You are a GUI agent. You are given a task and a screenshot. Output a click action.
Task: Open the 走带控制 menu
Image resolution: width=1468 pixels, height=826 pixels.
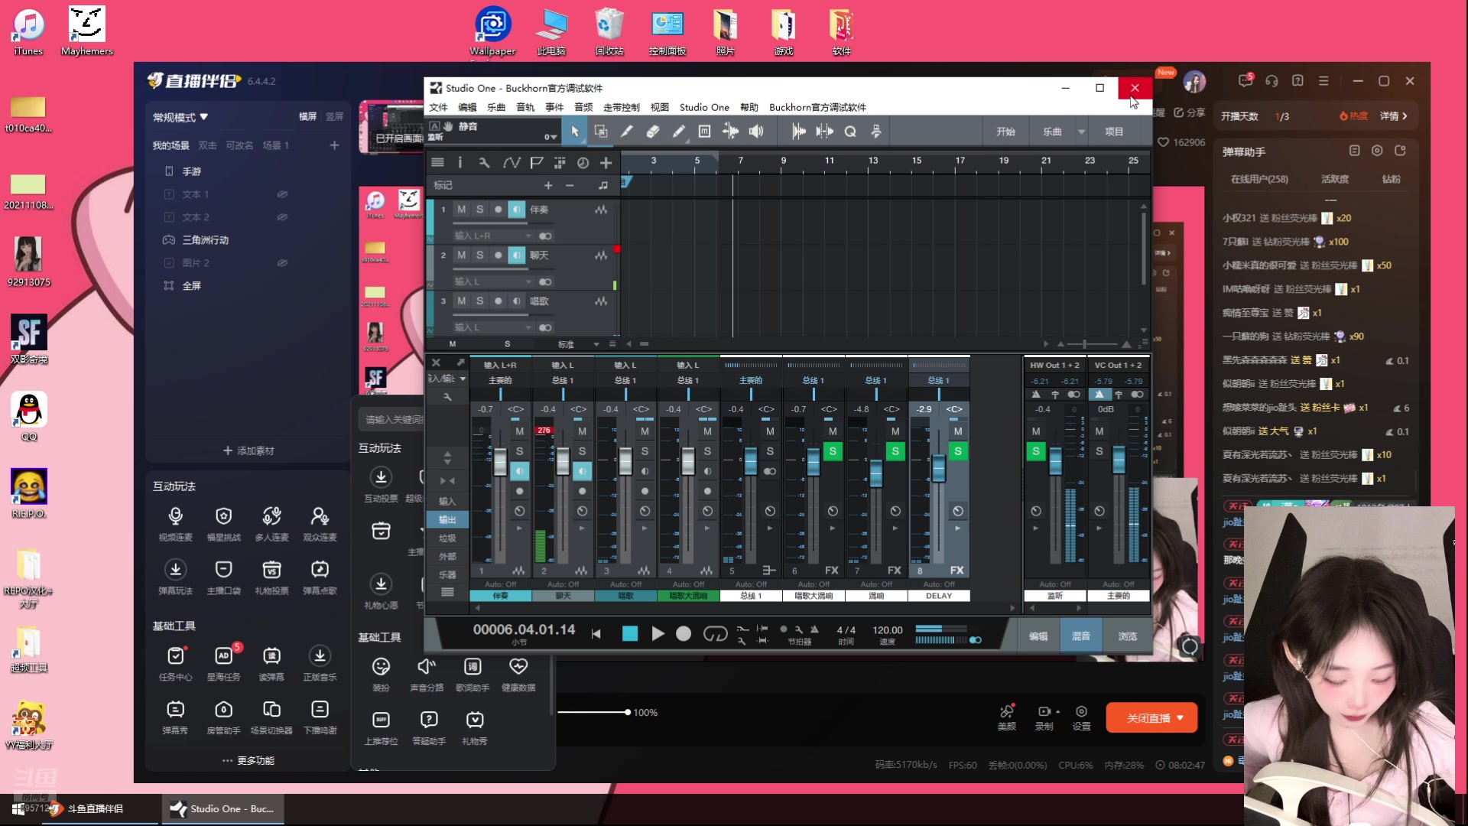621,107
